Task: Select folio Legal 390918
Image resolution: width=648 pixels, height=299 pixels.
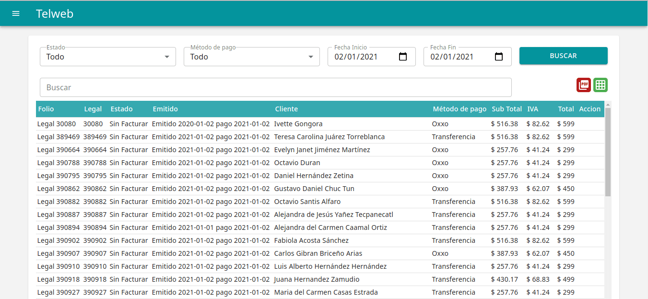Action: point(59,279)
